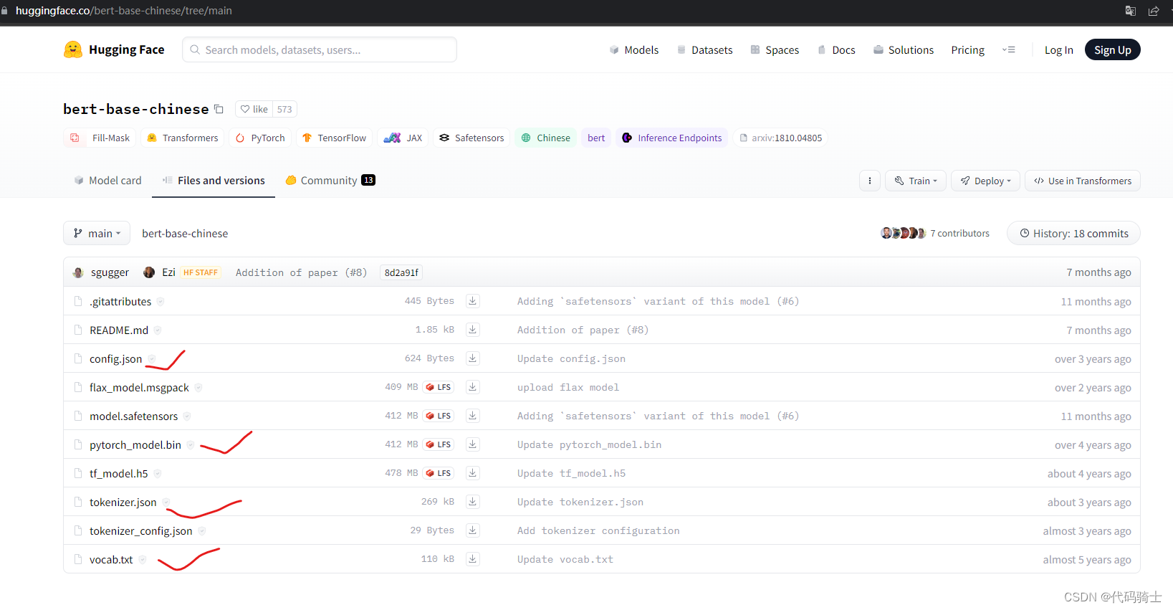Expand the Deploy dropdown
The height and width of the screenshot is (610, 1173).
pyautogui.click(x=985, y=181)
